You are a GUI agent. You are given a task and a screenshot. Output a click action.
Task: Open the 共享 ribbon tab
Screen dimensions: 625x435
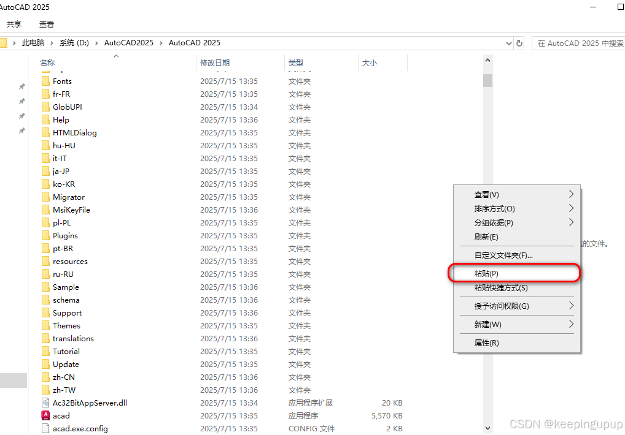click(14, 25)
